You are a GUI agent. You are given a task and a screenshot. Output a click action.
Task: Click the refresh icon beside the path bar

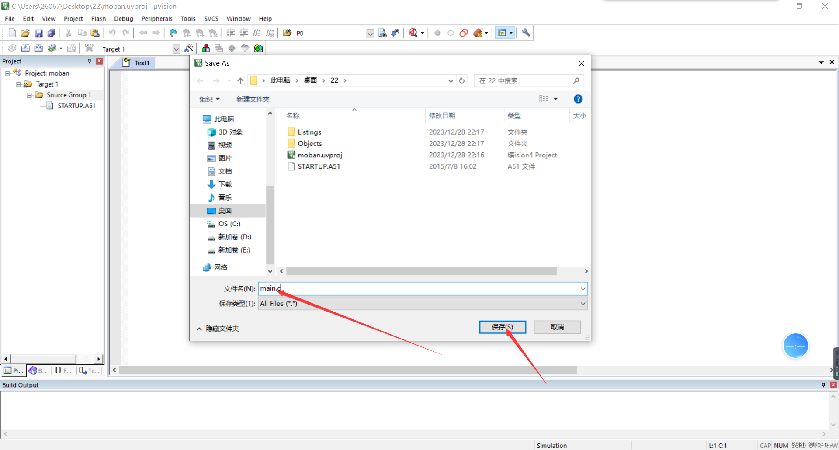click(461, 81)
